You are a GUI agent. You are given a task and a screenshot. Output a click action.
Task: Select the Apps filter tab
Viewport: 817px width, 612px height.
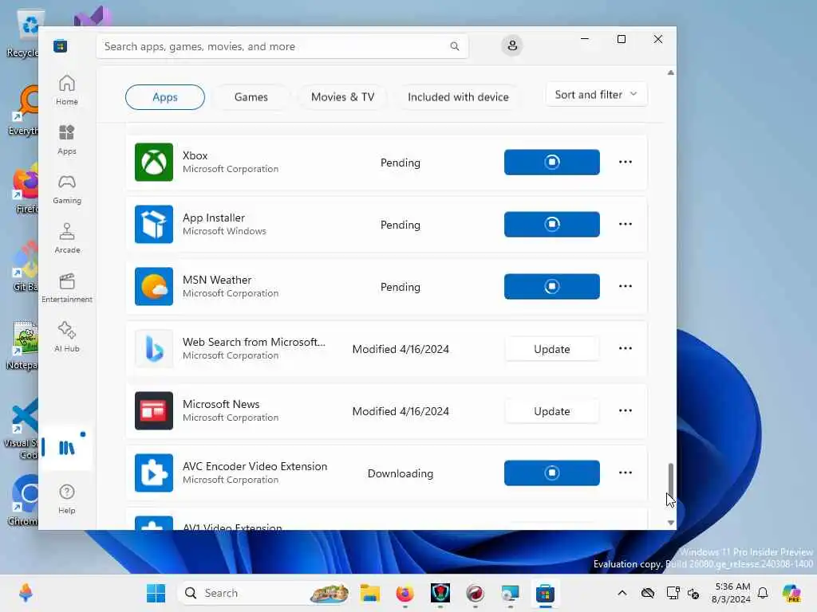[x=164, y=97]
